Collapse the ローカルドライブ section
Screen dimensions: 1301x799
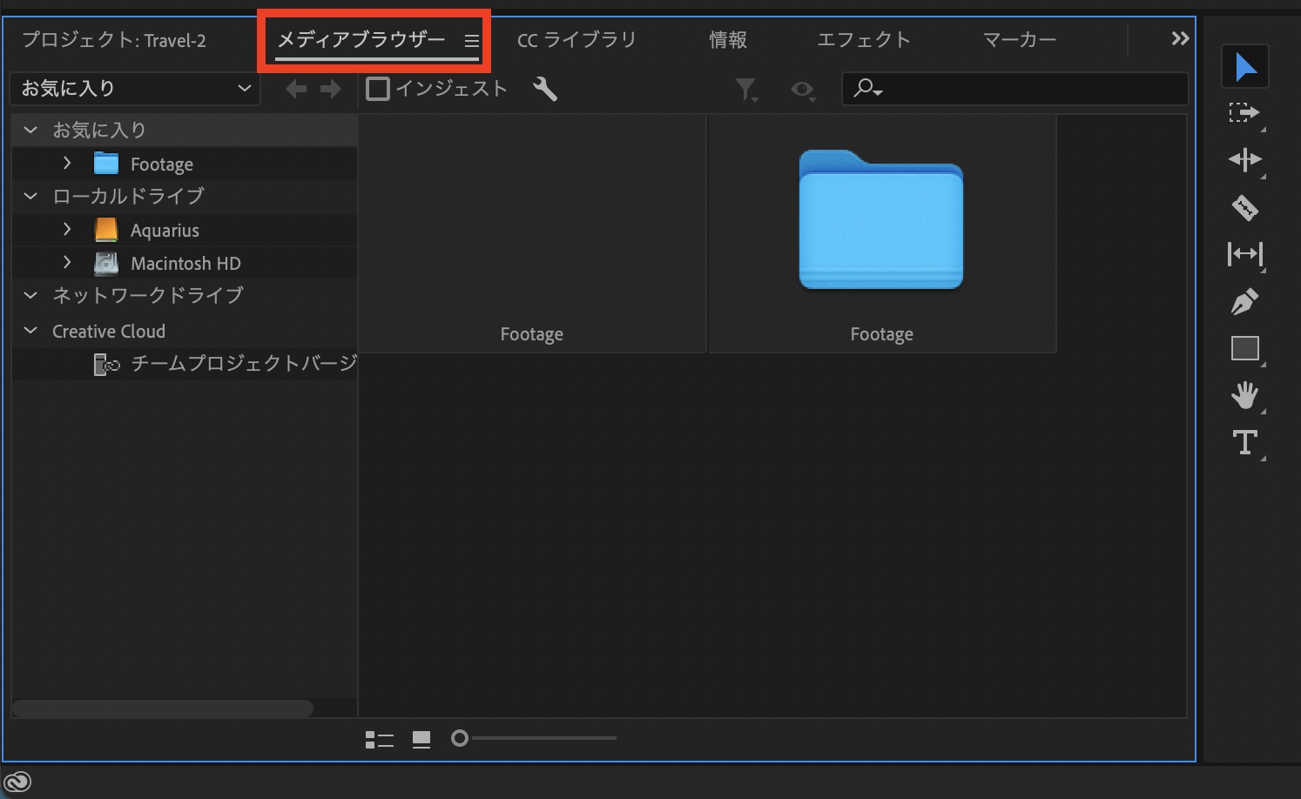pyautogui.click(x=30, y=197)
